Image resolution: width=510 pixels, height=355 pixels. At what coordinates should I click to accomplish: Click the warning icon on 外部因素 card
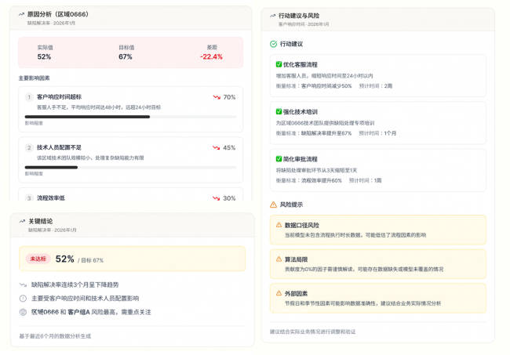279,290
